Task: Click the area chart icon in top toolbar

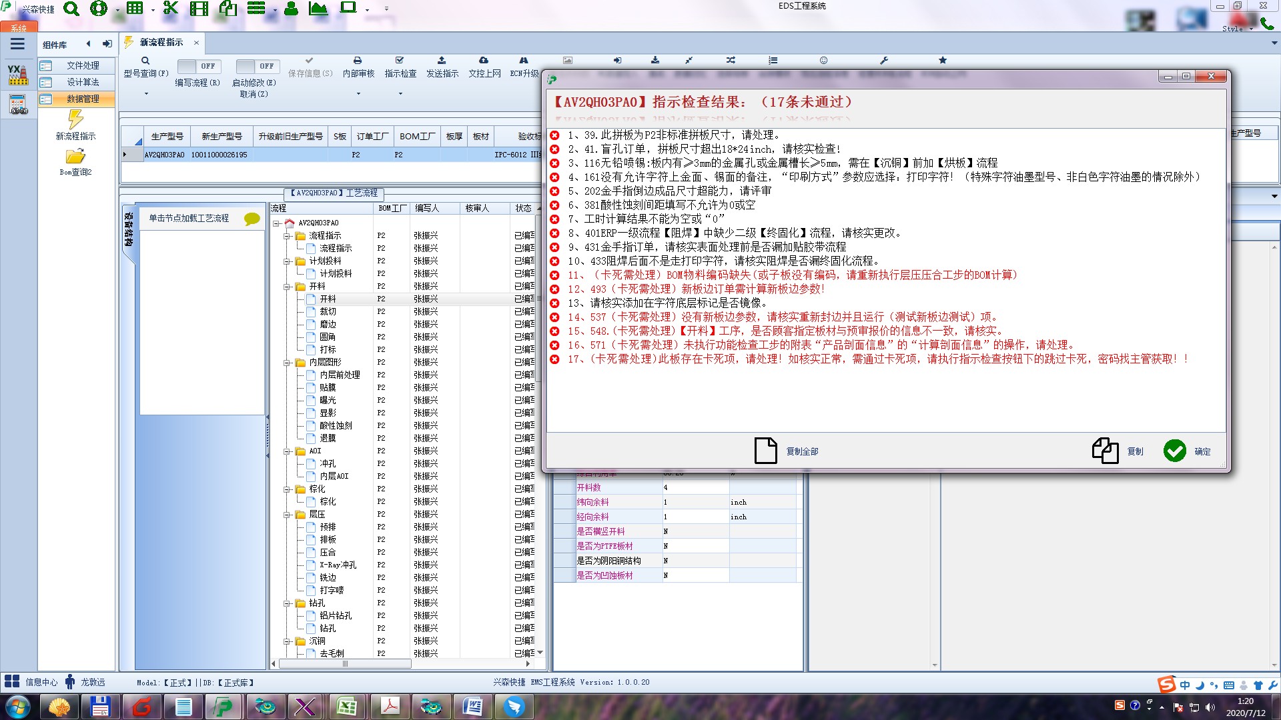Action: click(318, 9)
